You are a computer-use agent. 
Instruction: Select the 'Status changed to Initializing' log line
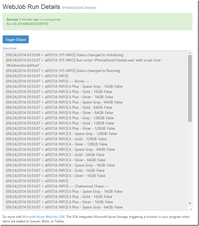[65, 55]
